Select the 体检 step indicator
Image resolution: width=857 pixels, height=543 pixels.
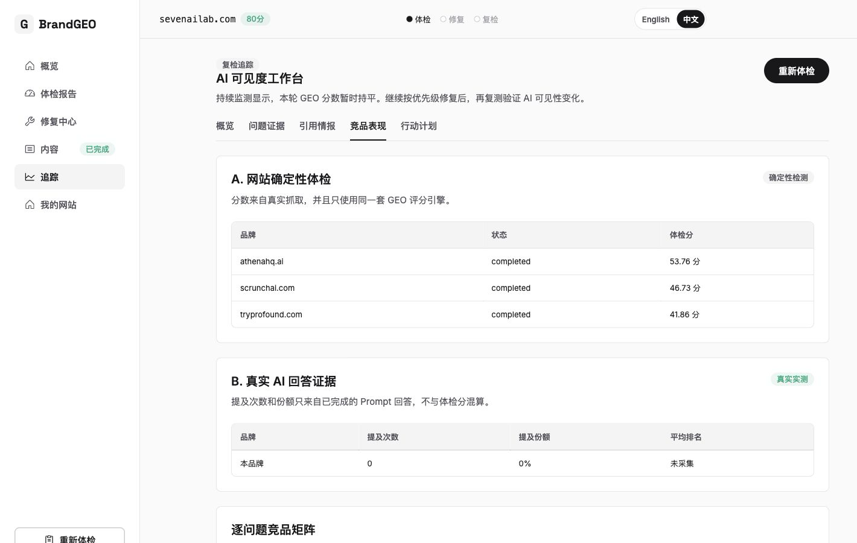(419, 19)
